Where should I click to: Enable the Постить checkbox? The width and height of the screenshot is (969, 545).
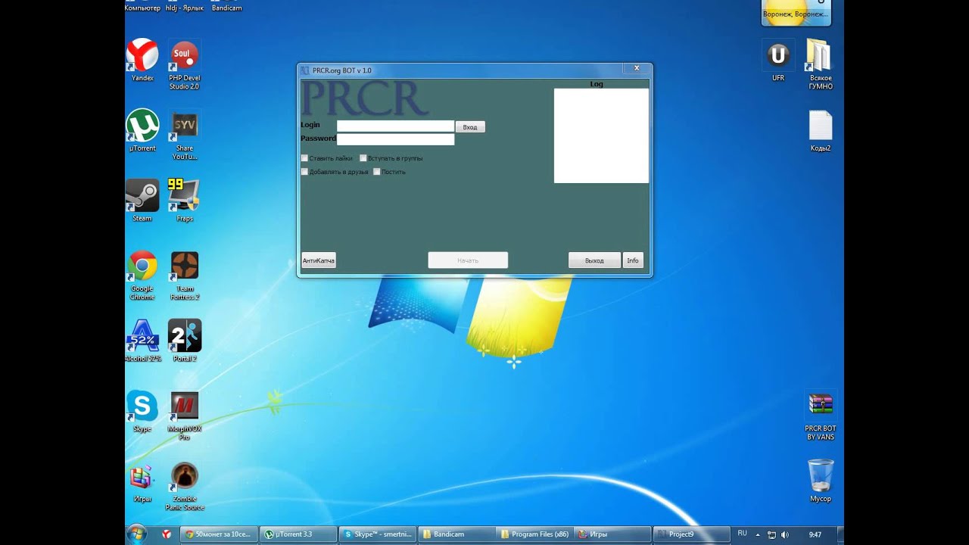[x=377, y=172]
